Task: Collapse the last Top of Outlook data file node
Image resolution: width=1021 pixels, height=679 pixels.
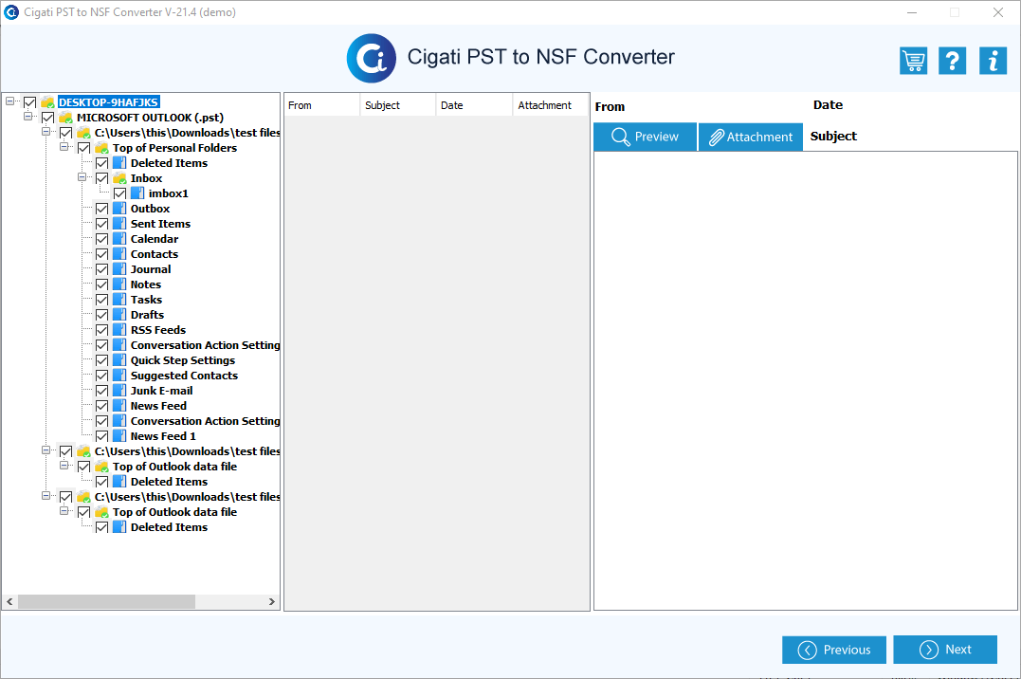Action: [64, 511]
